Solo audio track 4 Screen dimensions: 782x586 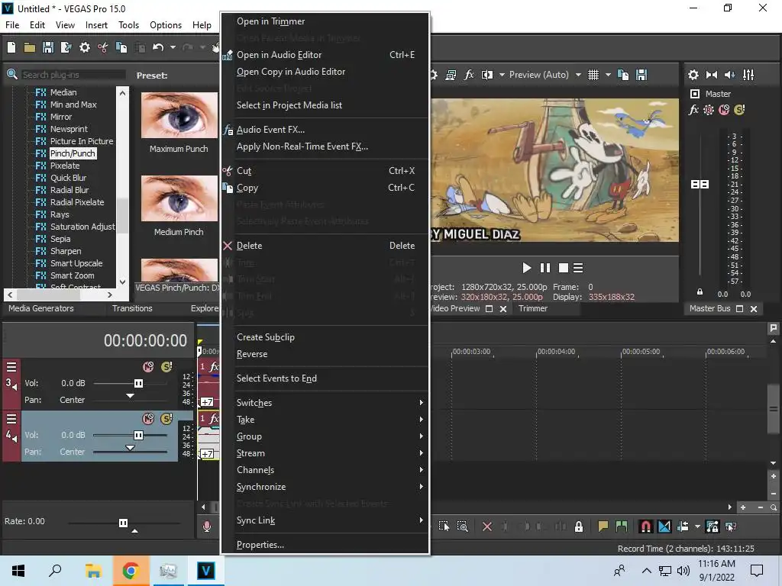(166, 419)
